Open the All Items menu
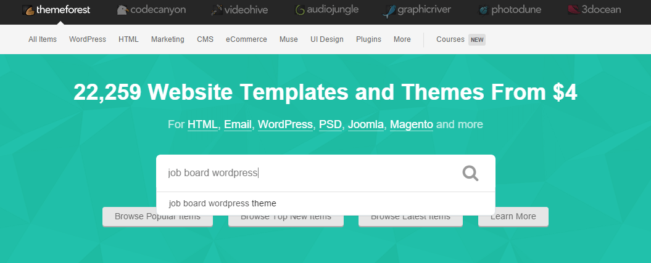Viewport: 651px width, 263px height. pyautogui.click(x=43, y=39)
